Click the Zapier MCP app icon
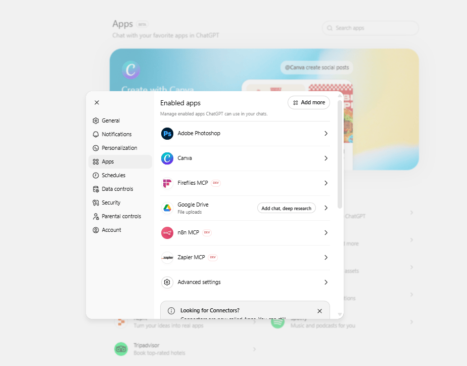 (167, 257)
